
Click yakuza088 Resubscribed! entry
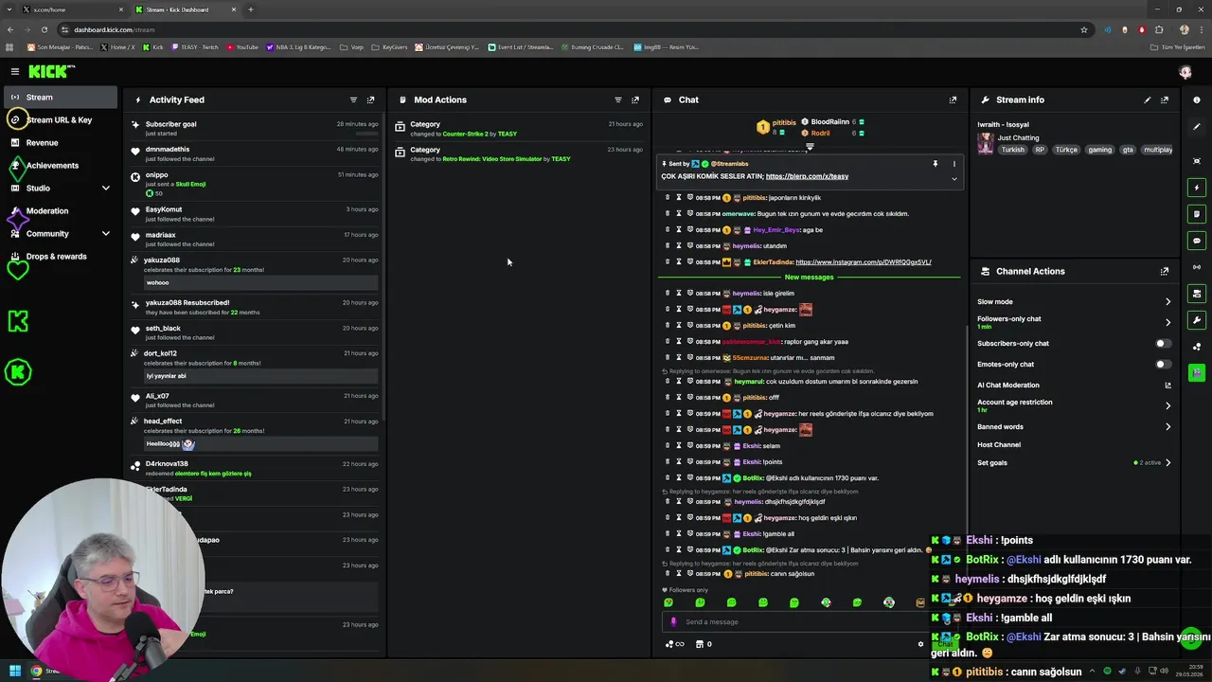187,303
